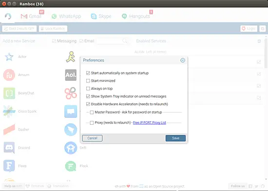The width and height of the screenshot is (268, 191).
Task: Toggle the first enabled service checkbox
Action: 259,62
